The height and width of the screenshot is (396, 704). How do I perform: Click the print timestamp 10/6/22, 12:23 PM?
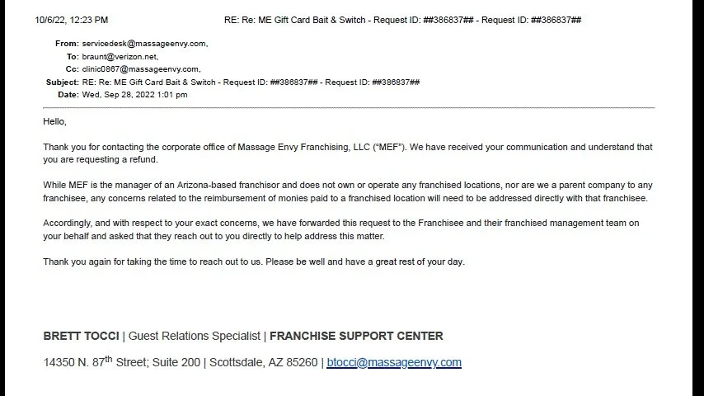(x=72, y=20)
